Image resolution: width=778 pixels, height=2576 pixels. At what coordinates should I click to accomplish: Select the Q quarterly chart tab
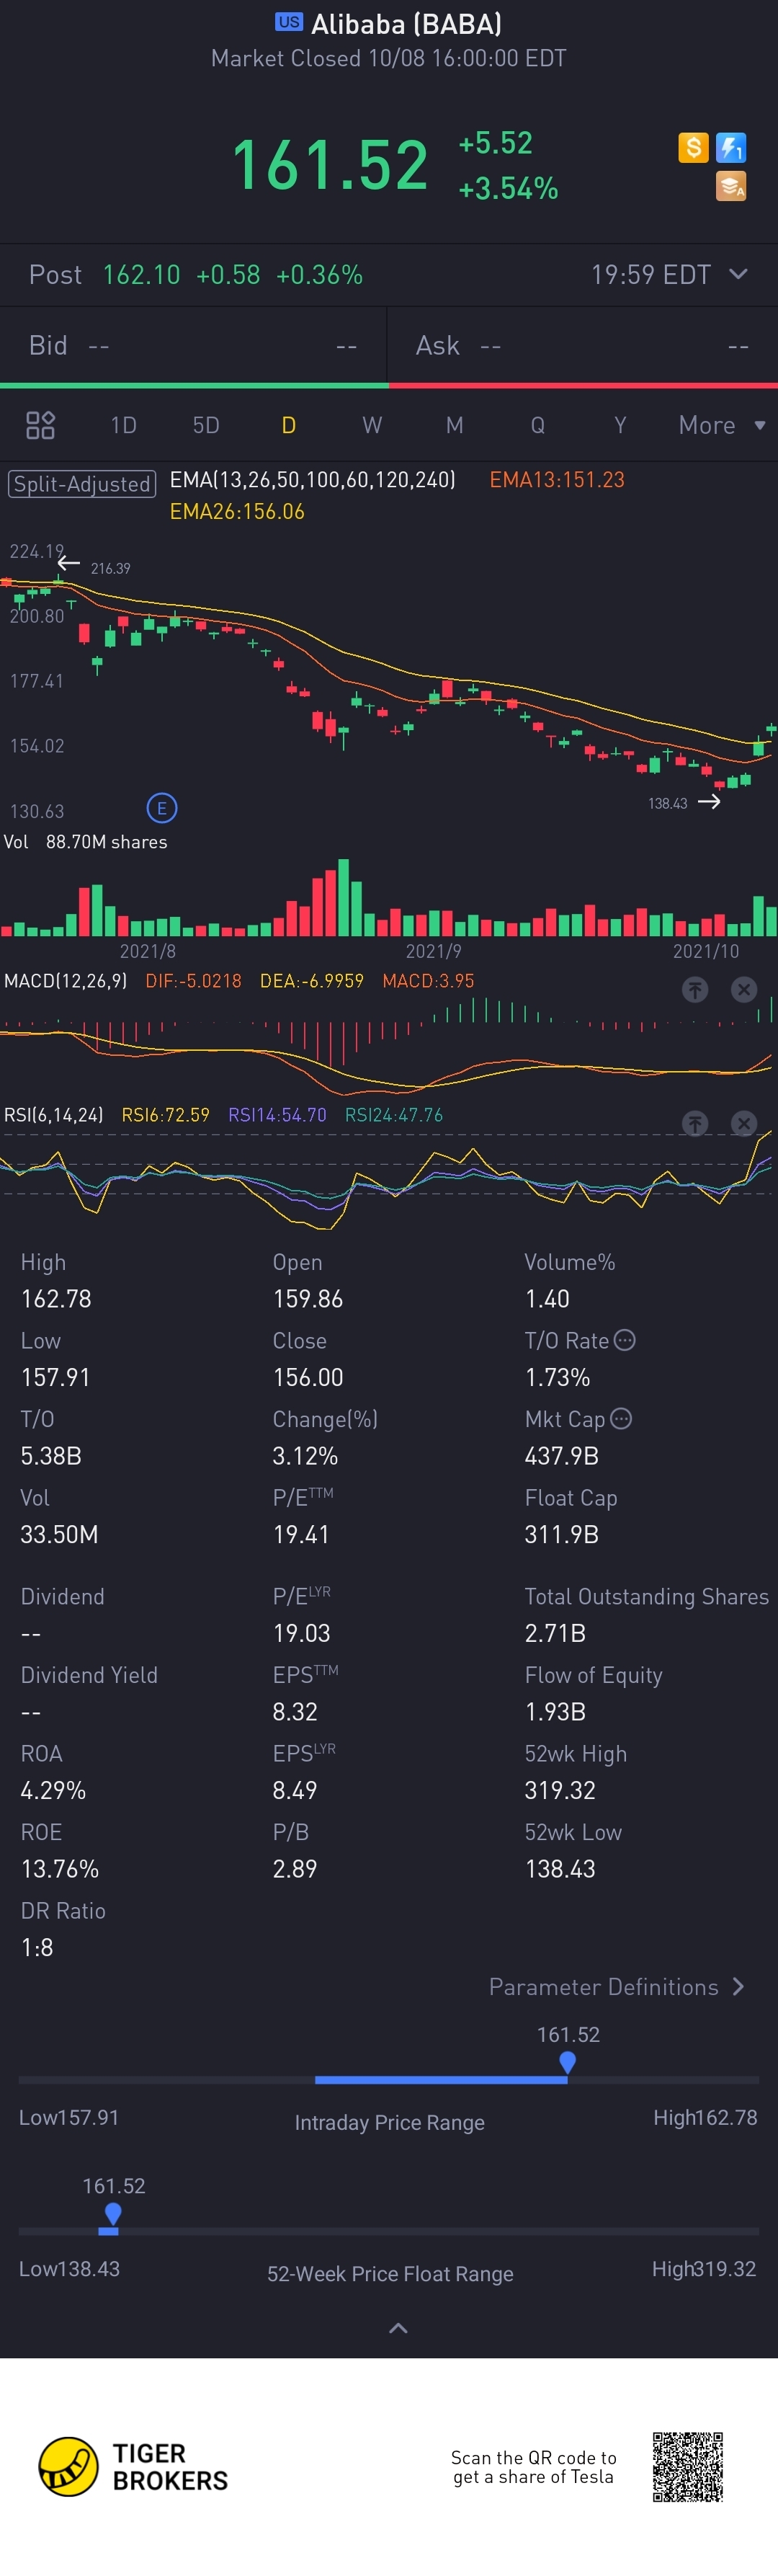coord(538,425)
